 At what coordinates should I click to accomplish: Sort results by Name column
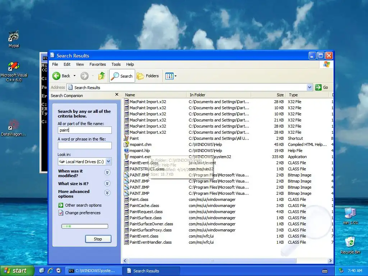point(155,95)
